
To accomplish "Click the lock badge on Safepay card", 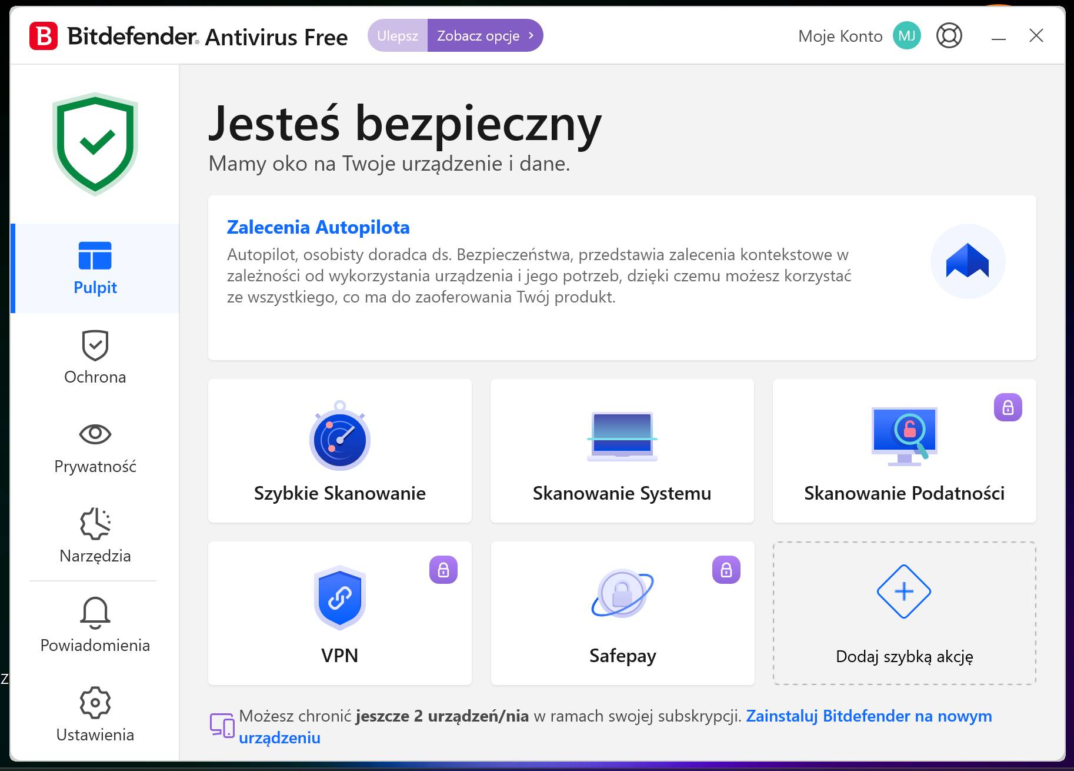I will (726, 570).
